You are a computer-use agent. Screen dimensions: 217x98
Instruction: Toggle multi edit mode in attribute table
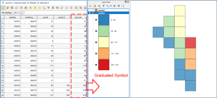click(x=7, y=8)
